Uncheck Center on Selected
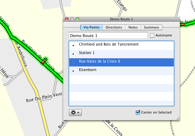Viewport: 195px width, 136px height. click(138, 113)
